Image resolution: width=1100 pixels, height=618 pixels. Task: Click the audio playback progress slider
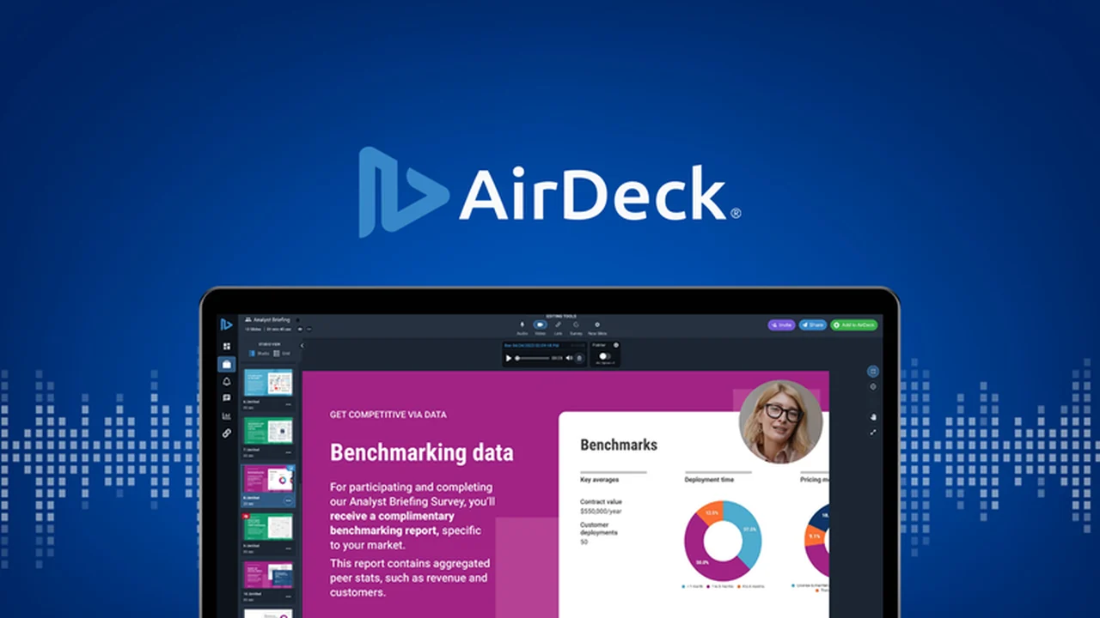pos(533,358)
